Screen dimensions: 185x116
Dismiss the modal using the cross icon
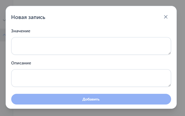(166, 17)
